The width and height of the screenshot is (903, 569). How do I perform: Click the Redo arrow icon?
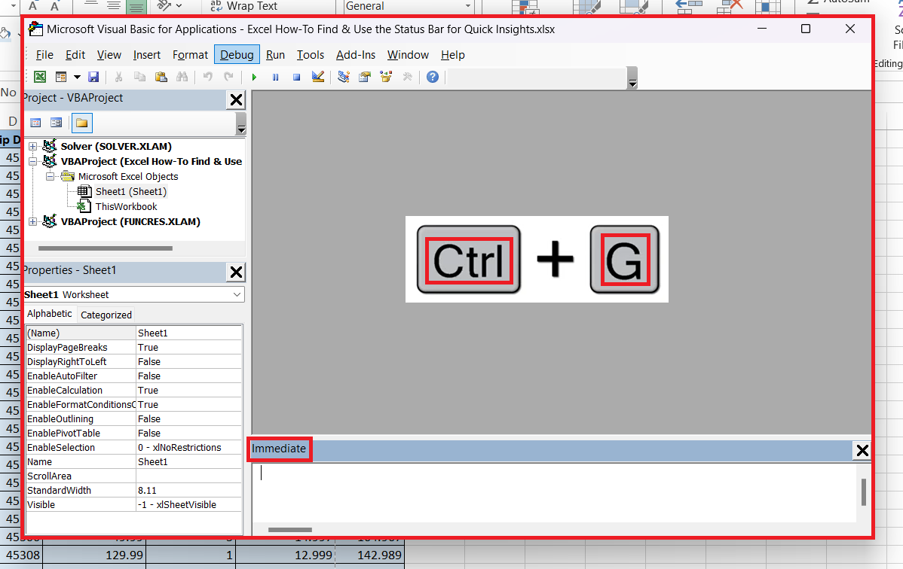click(228, 77)
